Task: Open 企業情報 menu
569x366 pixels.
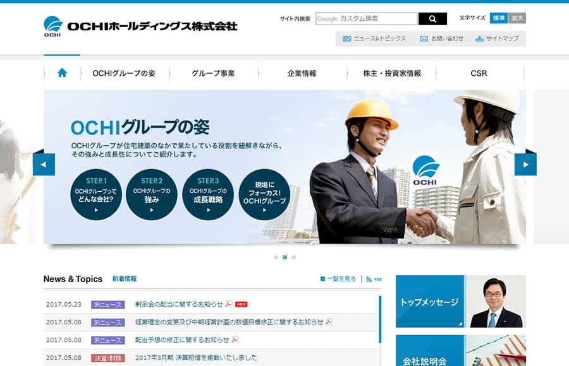Action: [x=302, y=73]
